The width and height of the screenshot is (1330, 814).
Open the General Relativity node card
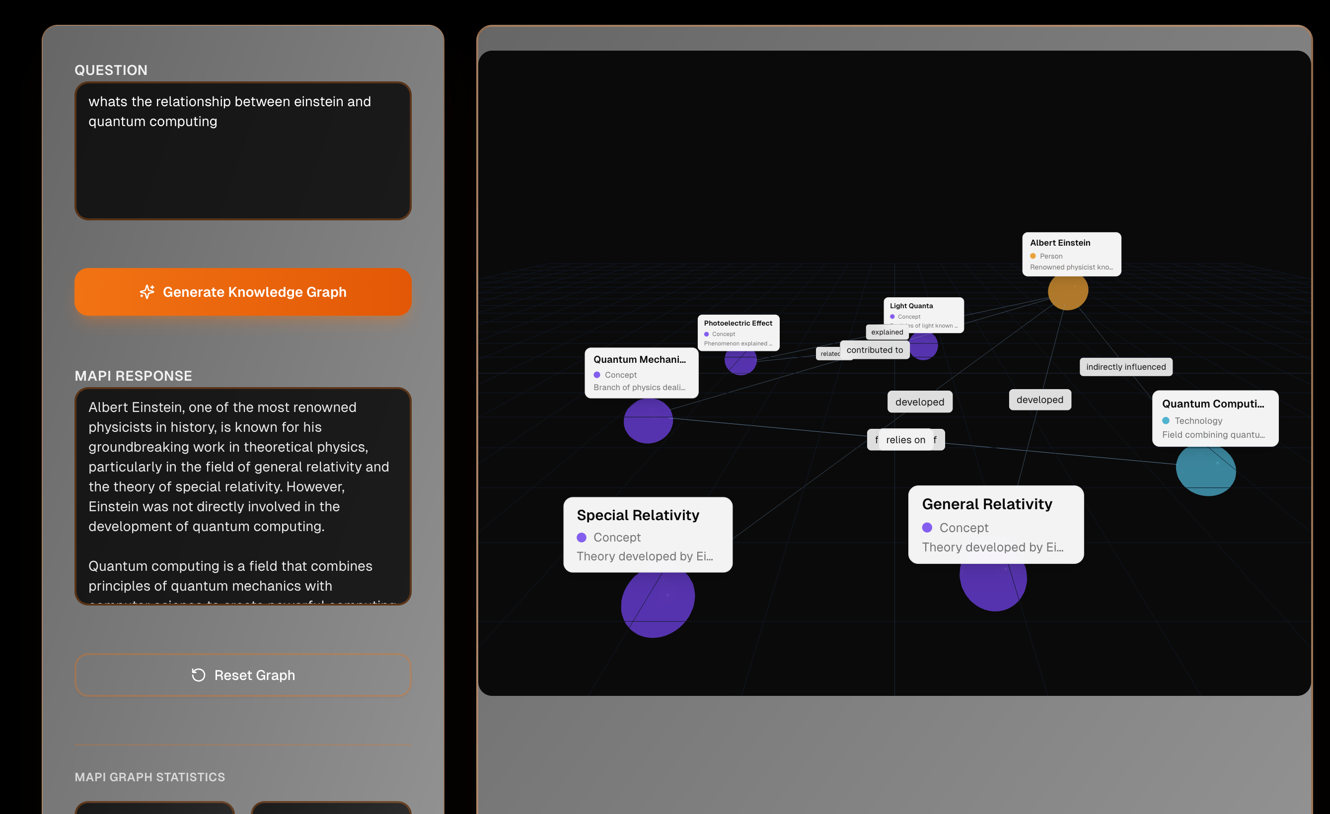[995, 524]
